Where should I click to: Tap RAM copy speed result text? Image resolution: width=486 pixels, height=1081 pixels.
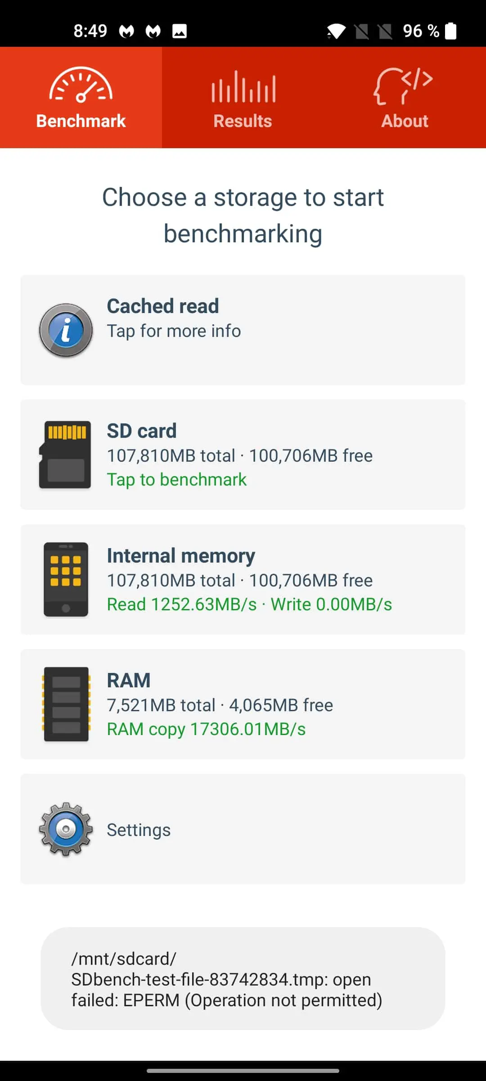206,729
